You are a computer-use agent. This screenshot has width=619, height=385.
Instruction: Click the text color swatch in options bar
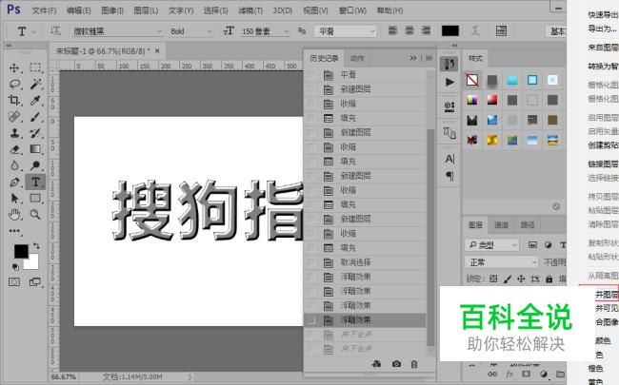click(450, 30)
